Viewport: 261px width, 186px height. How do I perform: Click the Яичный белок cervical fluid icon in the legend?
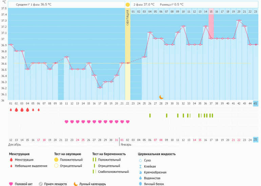pos(140,184)
